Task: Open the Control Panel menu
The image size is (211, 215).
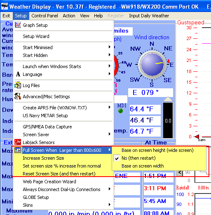Action: [x=45, y=16]
